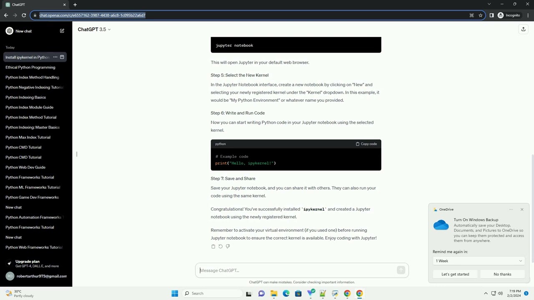Click the share chat icon
This screenshot has height=300, width=534.
pyautogui.click(x=523, y=29)
